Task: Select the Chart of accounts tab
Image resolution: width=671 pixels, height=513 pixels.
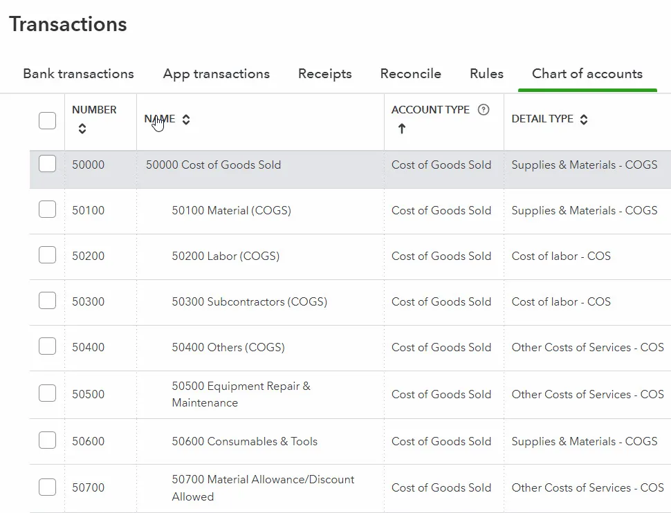Action: click(587, 74)
